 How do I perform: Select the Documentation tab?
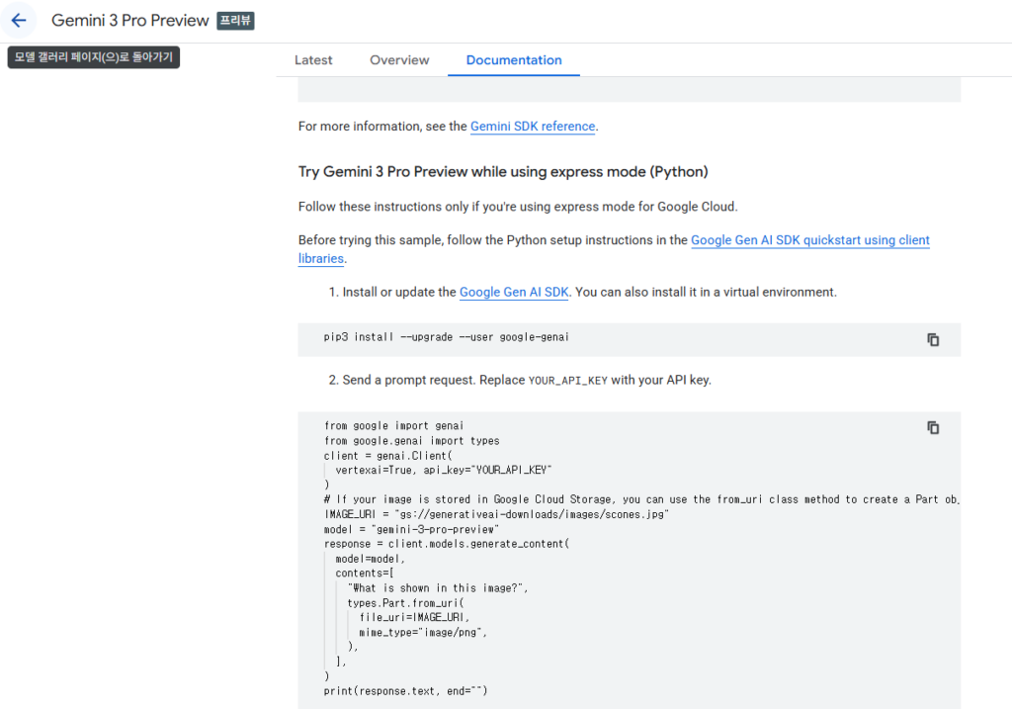click(x=514, y=60)
